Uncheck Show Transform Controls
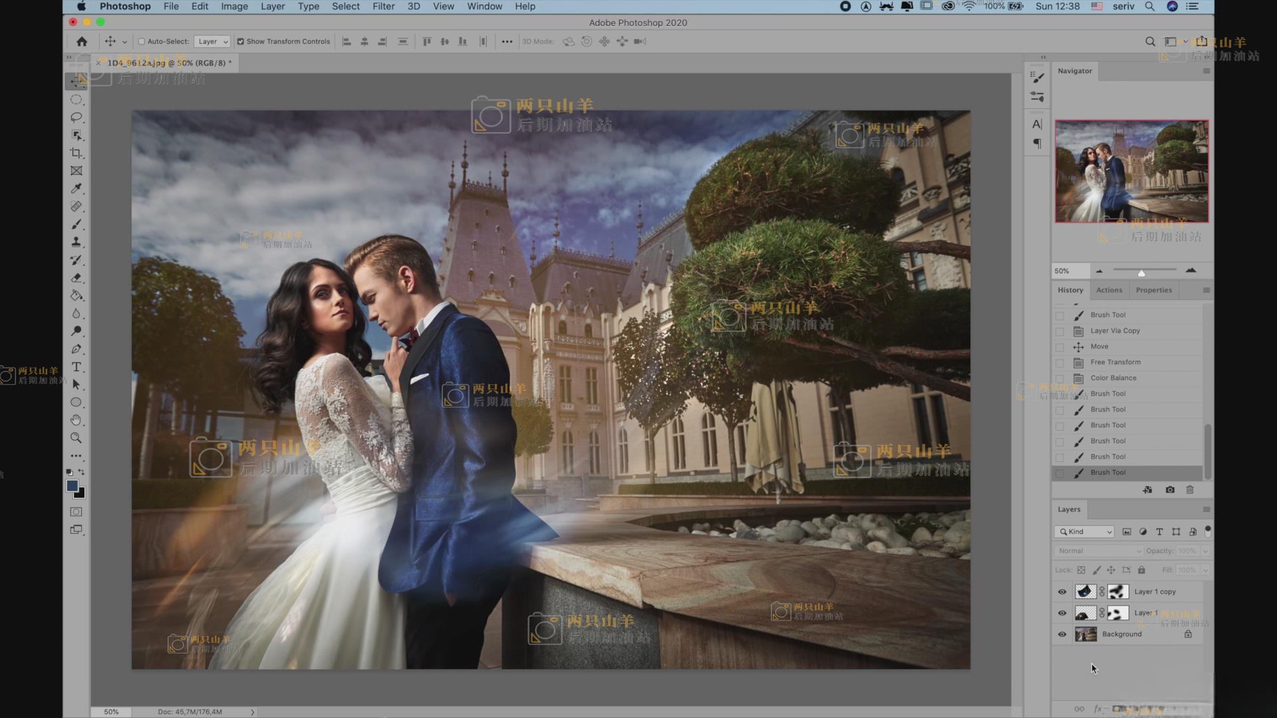The height and width of the screenshot is (718, 1277). tap(241, 41)
